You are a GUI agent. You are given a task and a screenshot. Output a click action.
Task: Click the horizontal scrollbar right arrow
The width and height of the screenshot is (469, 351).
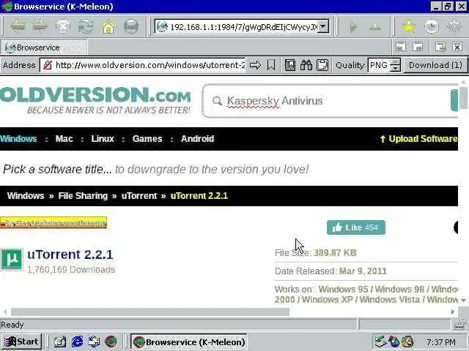[453, 312]
